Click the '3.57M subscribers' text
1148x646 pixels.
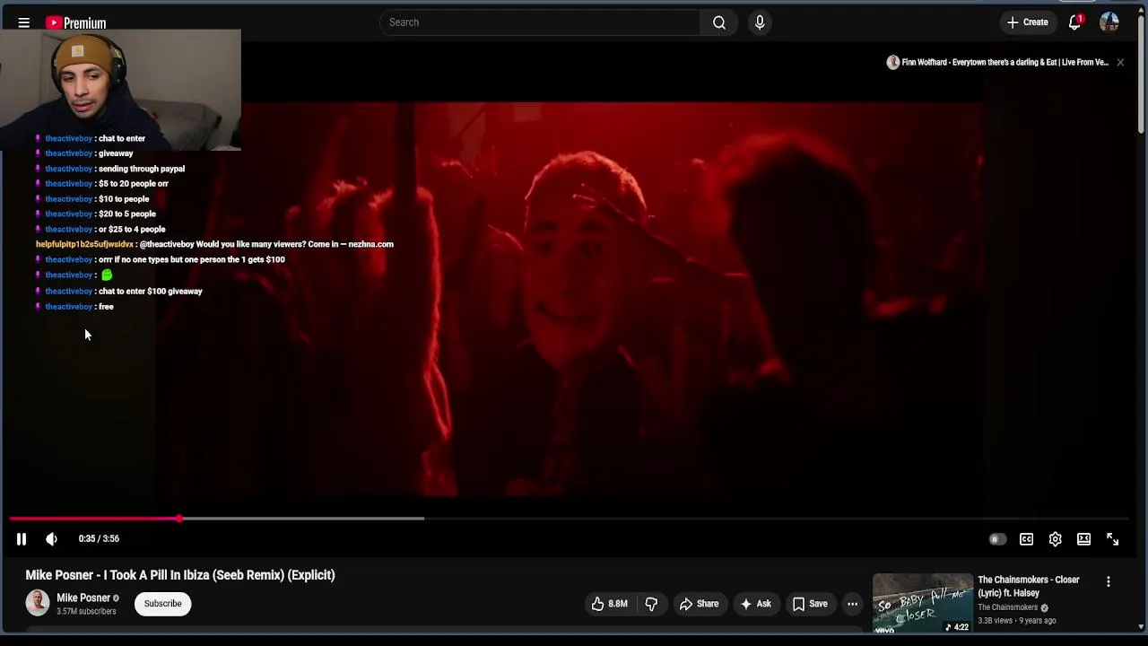tap(86, 612)
